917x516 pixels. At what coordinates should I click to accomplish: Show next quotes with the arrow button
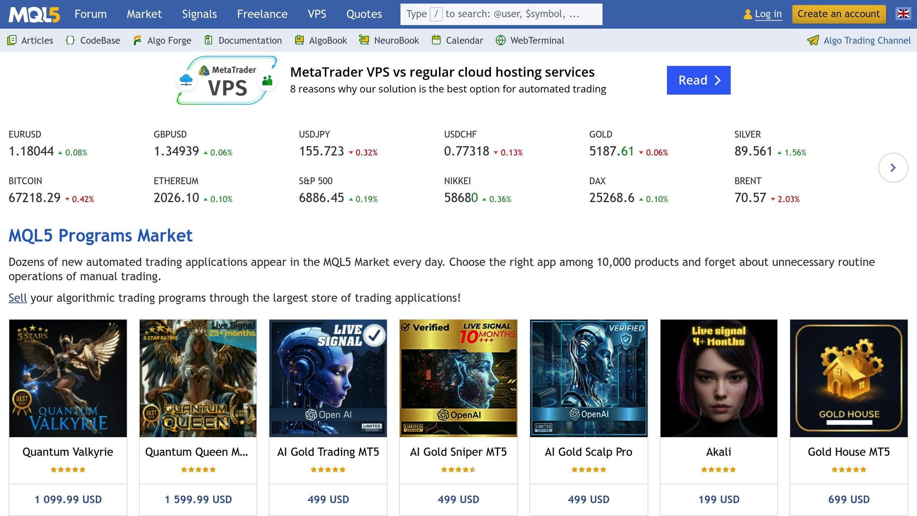click(893, 168)
